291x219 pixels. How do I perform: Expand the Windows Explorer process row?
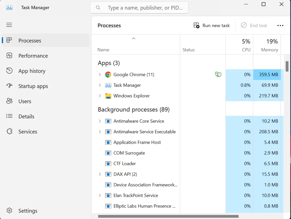[x=100, y=96]
